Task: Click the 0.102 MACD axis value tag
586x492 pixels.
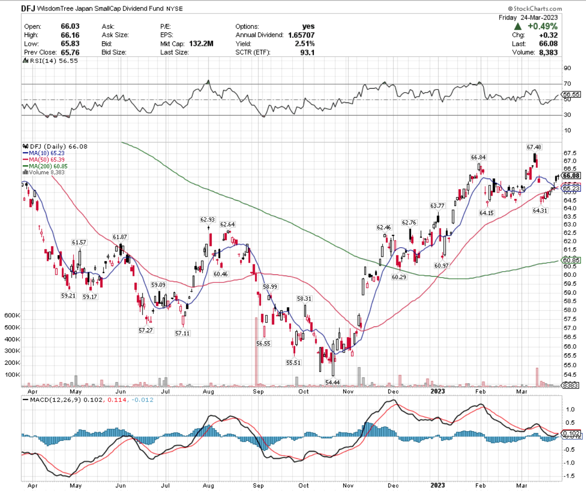Action: [x=572, y=433]
